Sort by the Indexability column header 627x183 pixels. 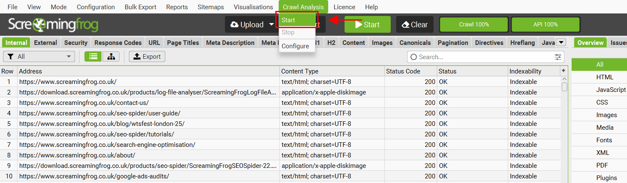[x=534, y=71]
